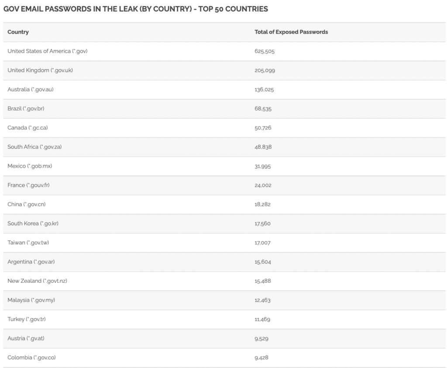This screenshot has width=447, height=368.
Task: Select the United States of America row
Action: tap(48, 51)
